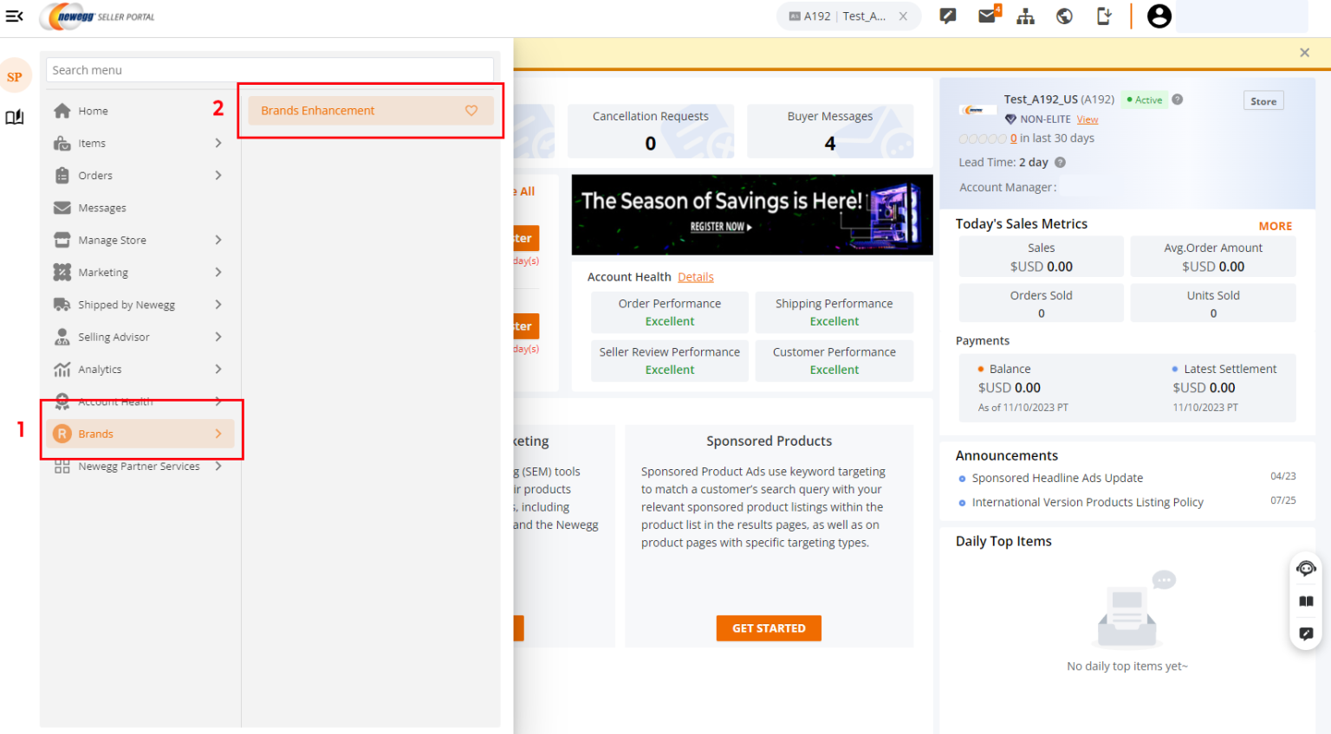Expand the Items menu chevron
This screenshot has height=734, width=1331.
(218, 143)
